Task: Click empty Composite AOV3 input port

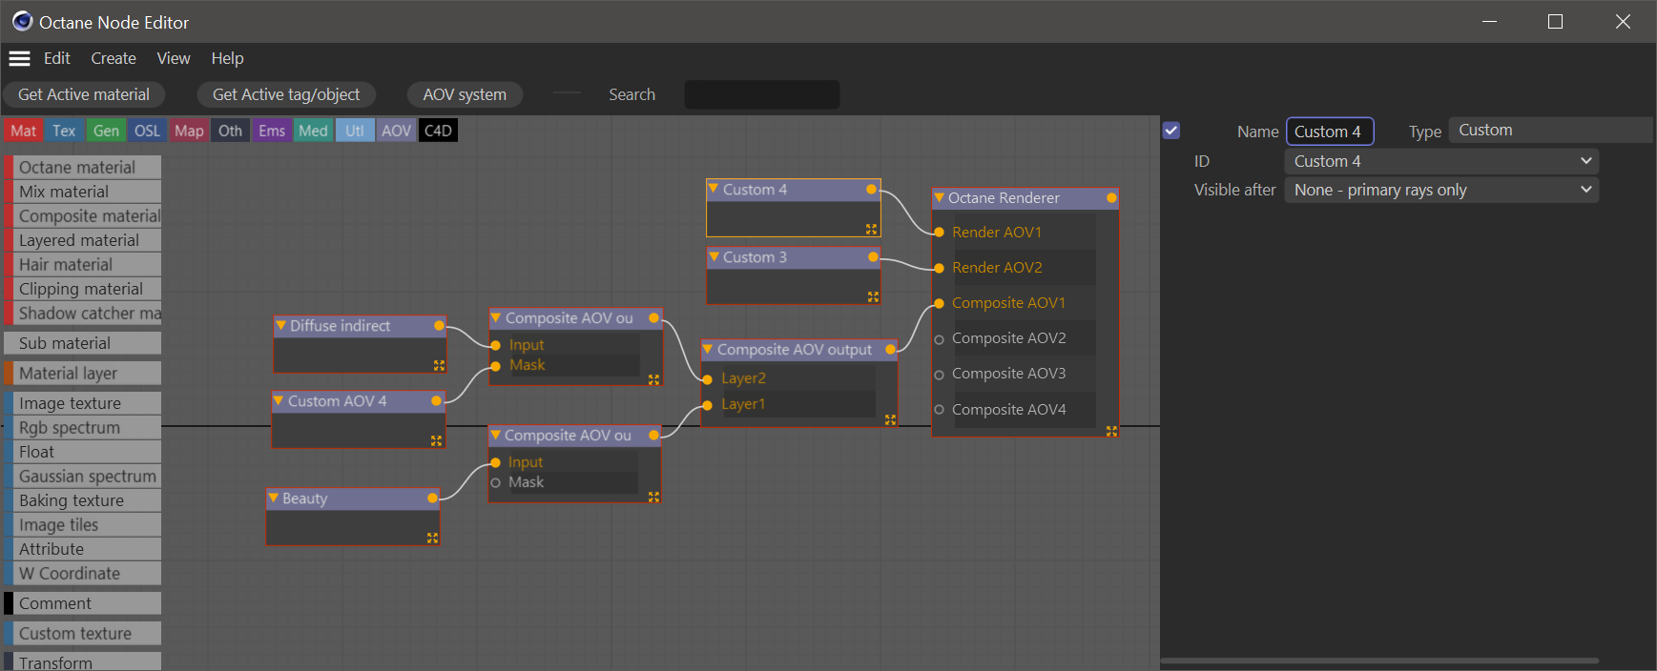Action: click(x=939, y=375)
